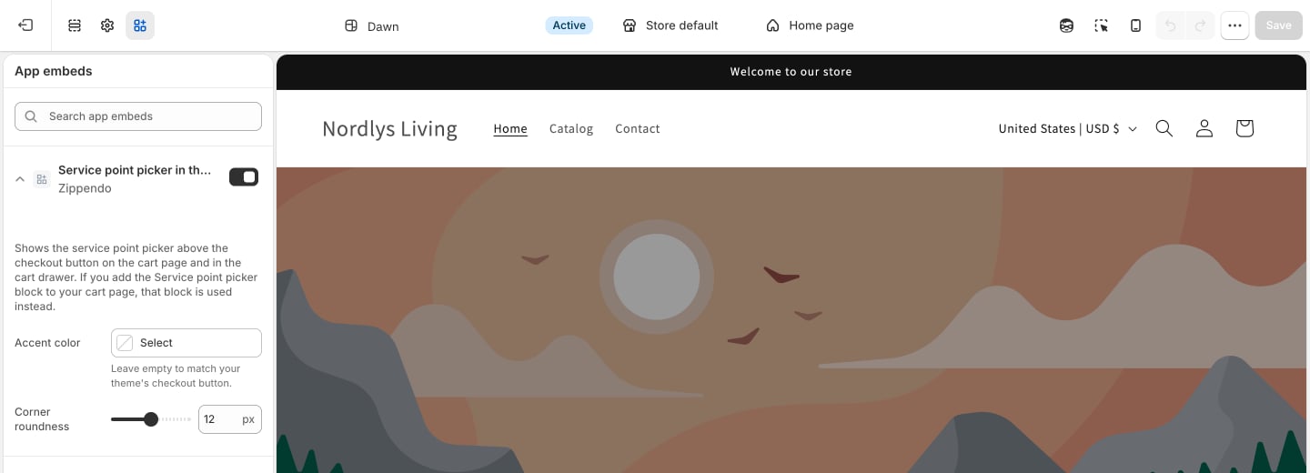Viewport: 1310px width, 473px height.
Task: Open the Store default context selector
Action: point(670,25)
